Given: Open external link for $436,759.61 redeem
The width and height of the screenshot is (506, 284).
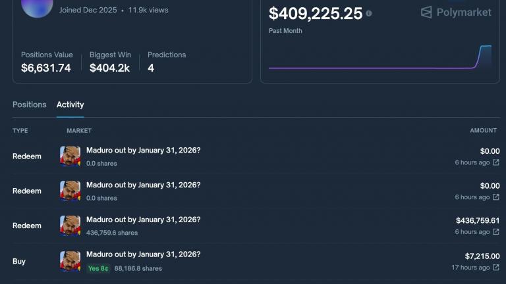Looking at the screenshot, I should [x=495, y=232].
